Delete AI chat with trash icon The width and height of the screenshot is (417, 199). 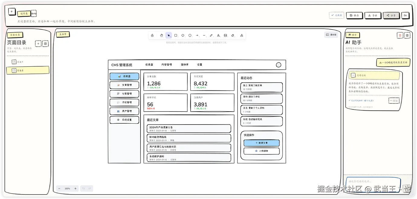(x=400, y=35)
